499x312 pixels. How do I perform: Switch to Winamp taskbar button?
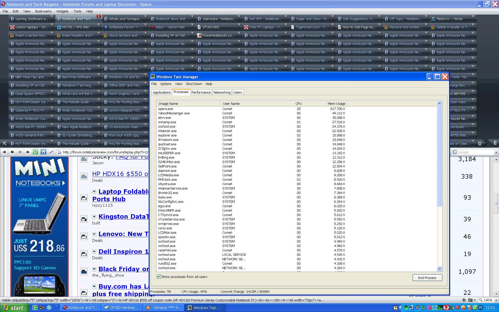163,308
